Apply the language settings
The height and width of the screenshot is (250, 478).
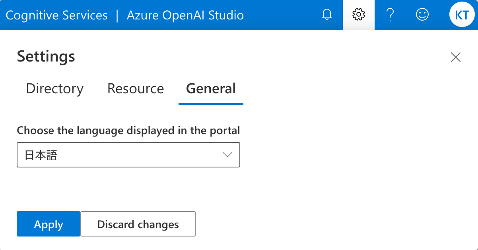[x=48, y=224]
